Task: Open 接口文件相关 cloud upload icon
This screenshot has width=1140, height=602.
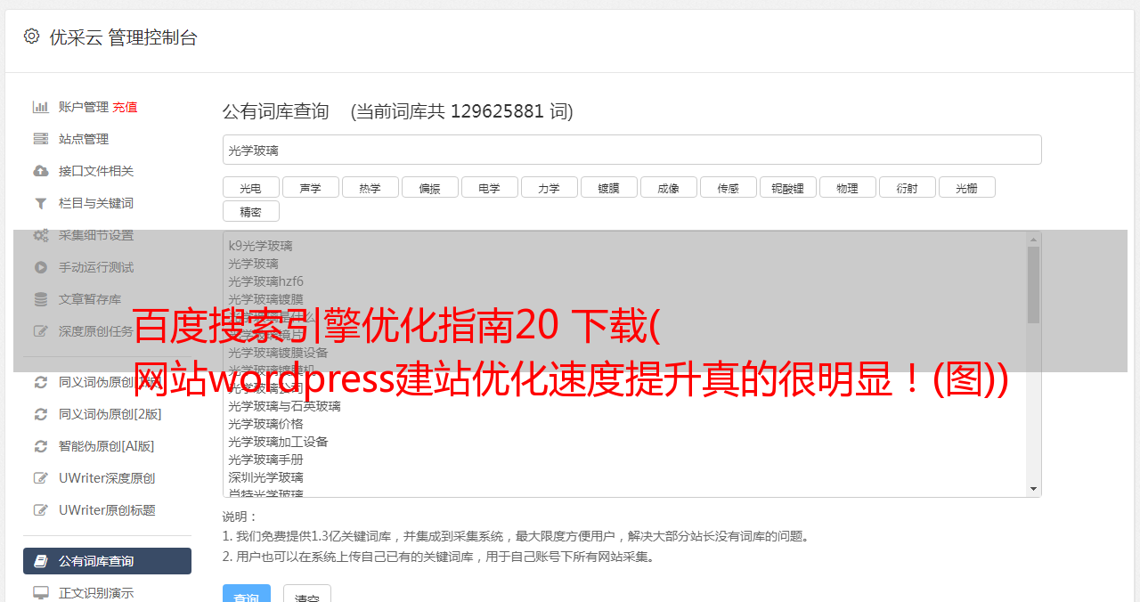Action: (x=41, y=171)
